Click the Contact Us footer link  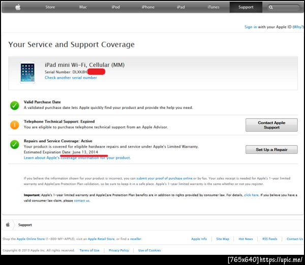coord(295,239)
